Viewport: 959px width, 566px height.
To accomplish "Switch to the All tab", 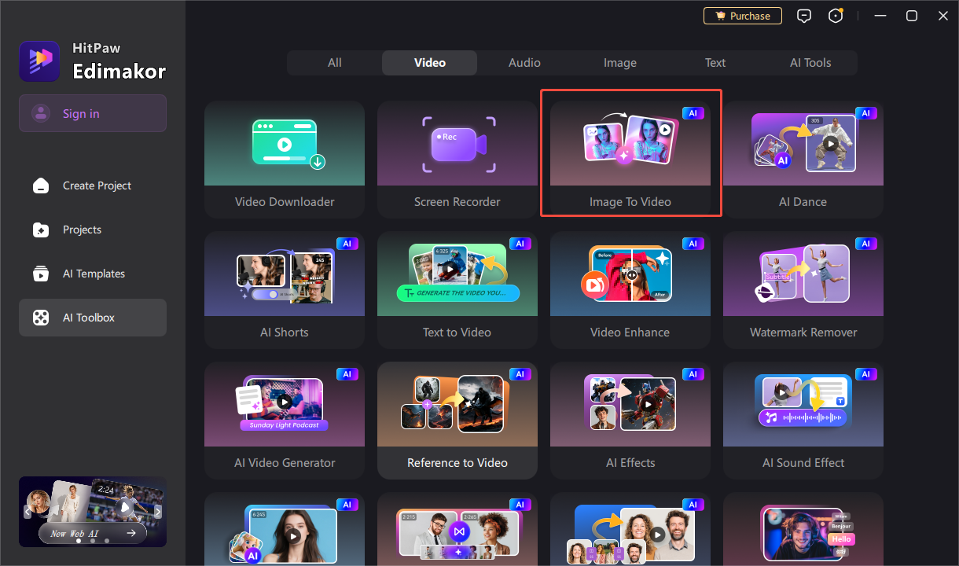I will [335, 63].
